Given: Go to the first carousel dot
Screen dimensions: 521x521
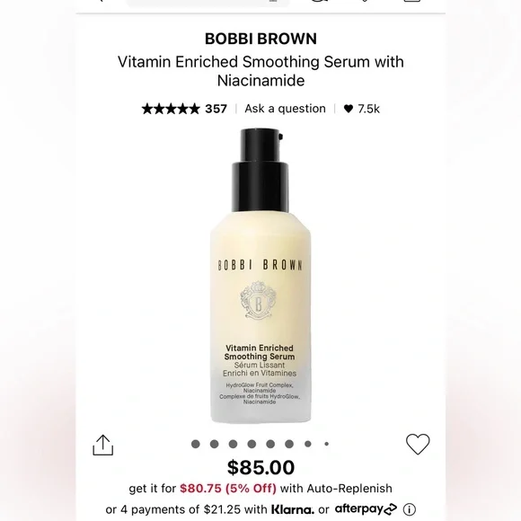Looking at the screenshot, I should [196, 444].
